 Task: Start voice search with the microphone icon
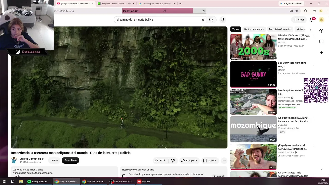pyautogui.click(x=223, y=20)
